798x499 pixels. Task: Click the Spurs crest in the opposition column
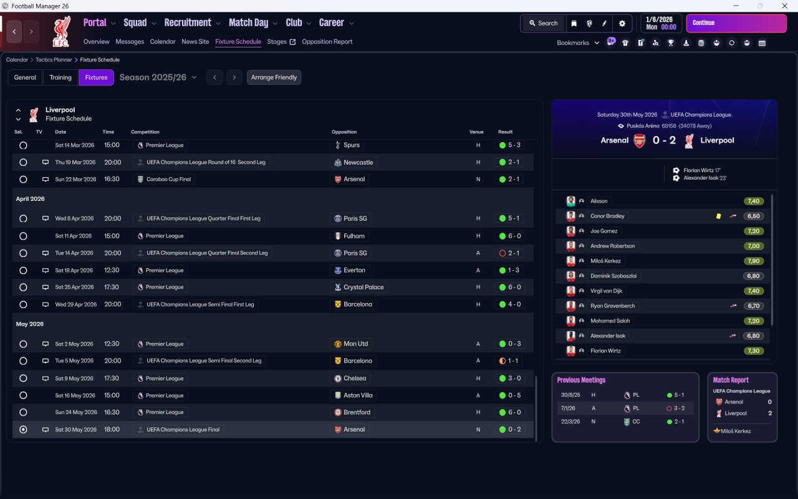338,145
